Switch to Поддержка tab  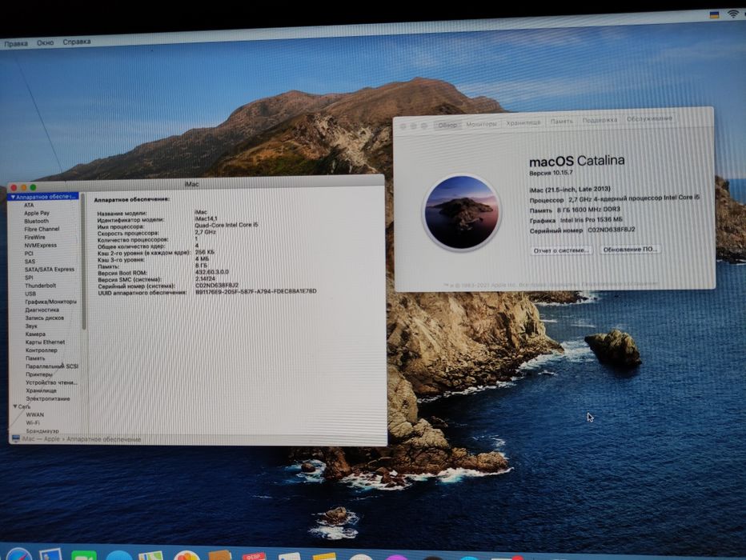(600, 120)
